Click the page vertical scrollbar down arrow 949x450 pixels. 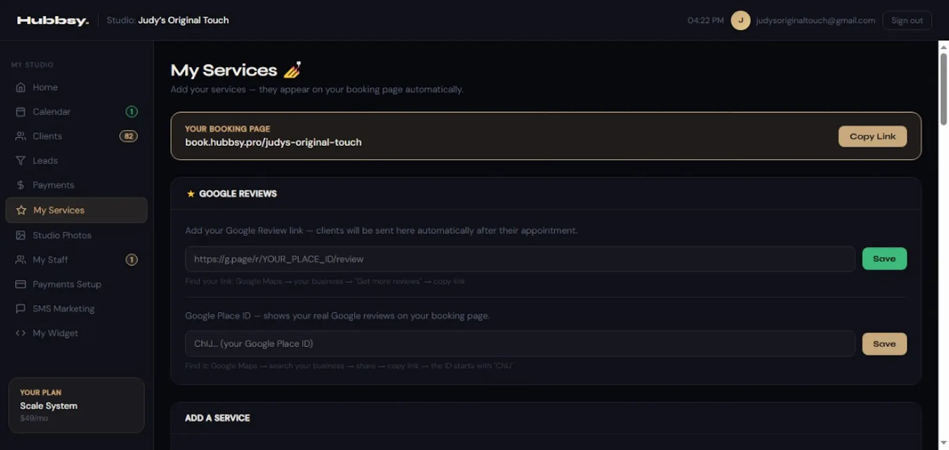(944, 443)
